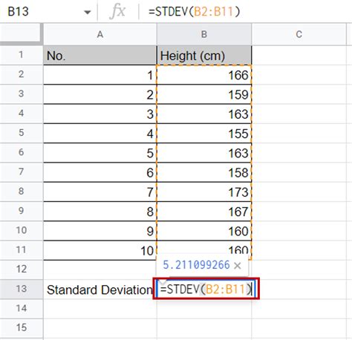Select the column A header
Screen dimensions: 352x340
coord(100,34)
